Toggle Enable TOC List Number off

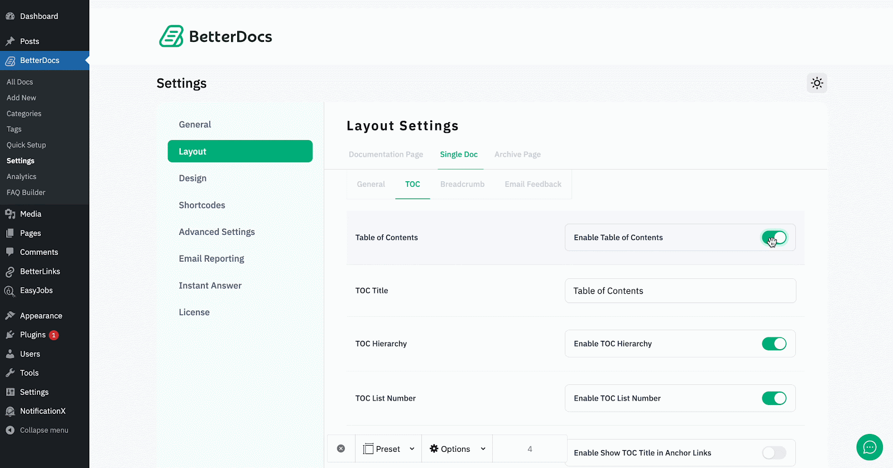click(774, 398)
